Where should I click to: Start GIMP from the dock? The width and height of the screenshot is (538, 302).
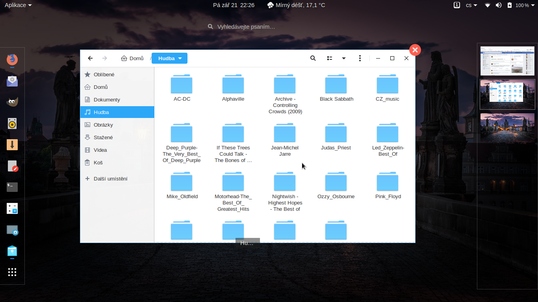tap(12, 102)
